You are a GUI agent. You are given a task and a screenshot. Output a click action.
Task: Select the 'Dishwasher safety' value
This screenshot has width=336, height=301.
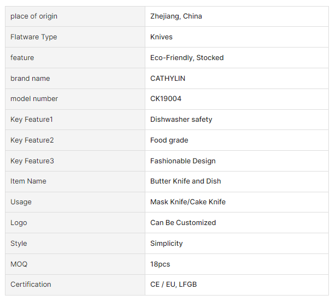pos(181,120)
